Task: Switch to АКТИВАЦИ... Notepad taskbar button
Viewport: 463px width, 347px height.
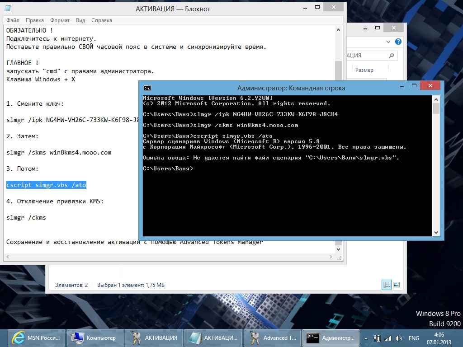Action: 213,338
